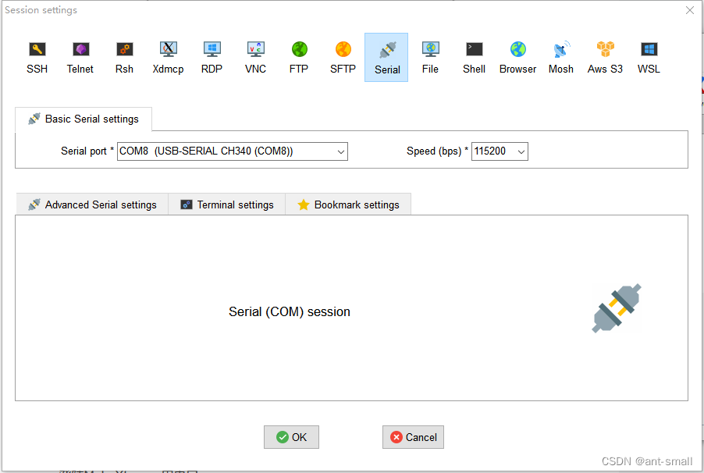Open the Shell session type

pyautogui.click(x=474, y=55)
